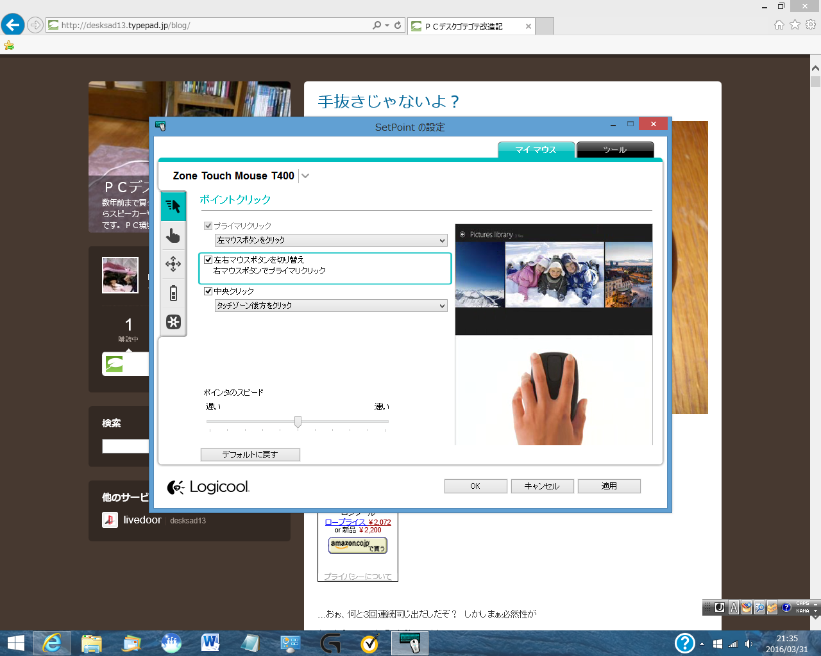The width and height of the screenshot is (821, 656).
Task: Launch Word from the taskbar
Action: (210, 643)
